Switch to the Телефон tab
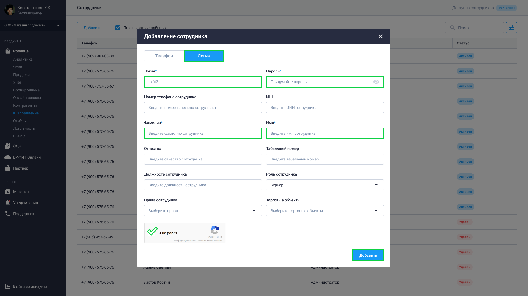Screen dimensions: 528x296 click(x=164, y=56)
